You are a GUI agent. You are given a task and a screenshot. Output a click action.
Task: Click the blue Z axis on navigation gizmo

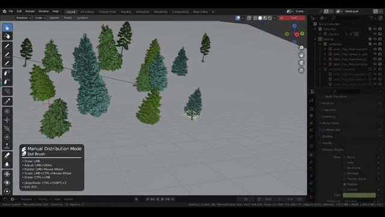coord(294,26)
